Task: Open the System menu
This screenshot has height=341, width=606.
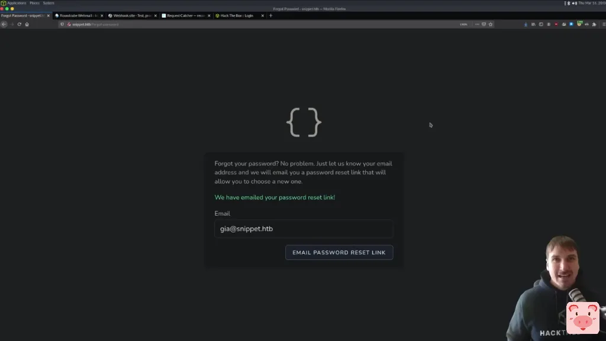Action: pyautogui.click(x=49, y=3)
